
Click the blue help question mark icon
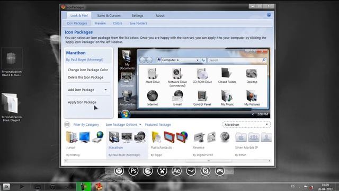pos(269,15)
